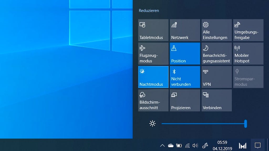Enable the Flugzeugmodus tile
269x151 pixels.
click(153, 54)
